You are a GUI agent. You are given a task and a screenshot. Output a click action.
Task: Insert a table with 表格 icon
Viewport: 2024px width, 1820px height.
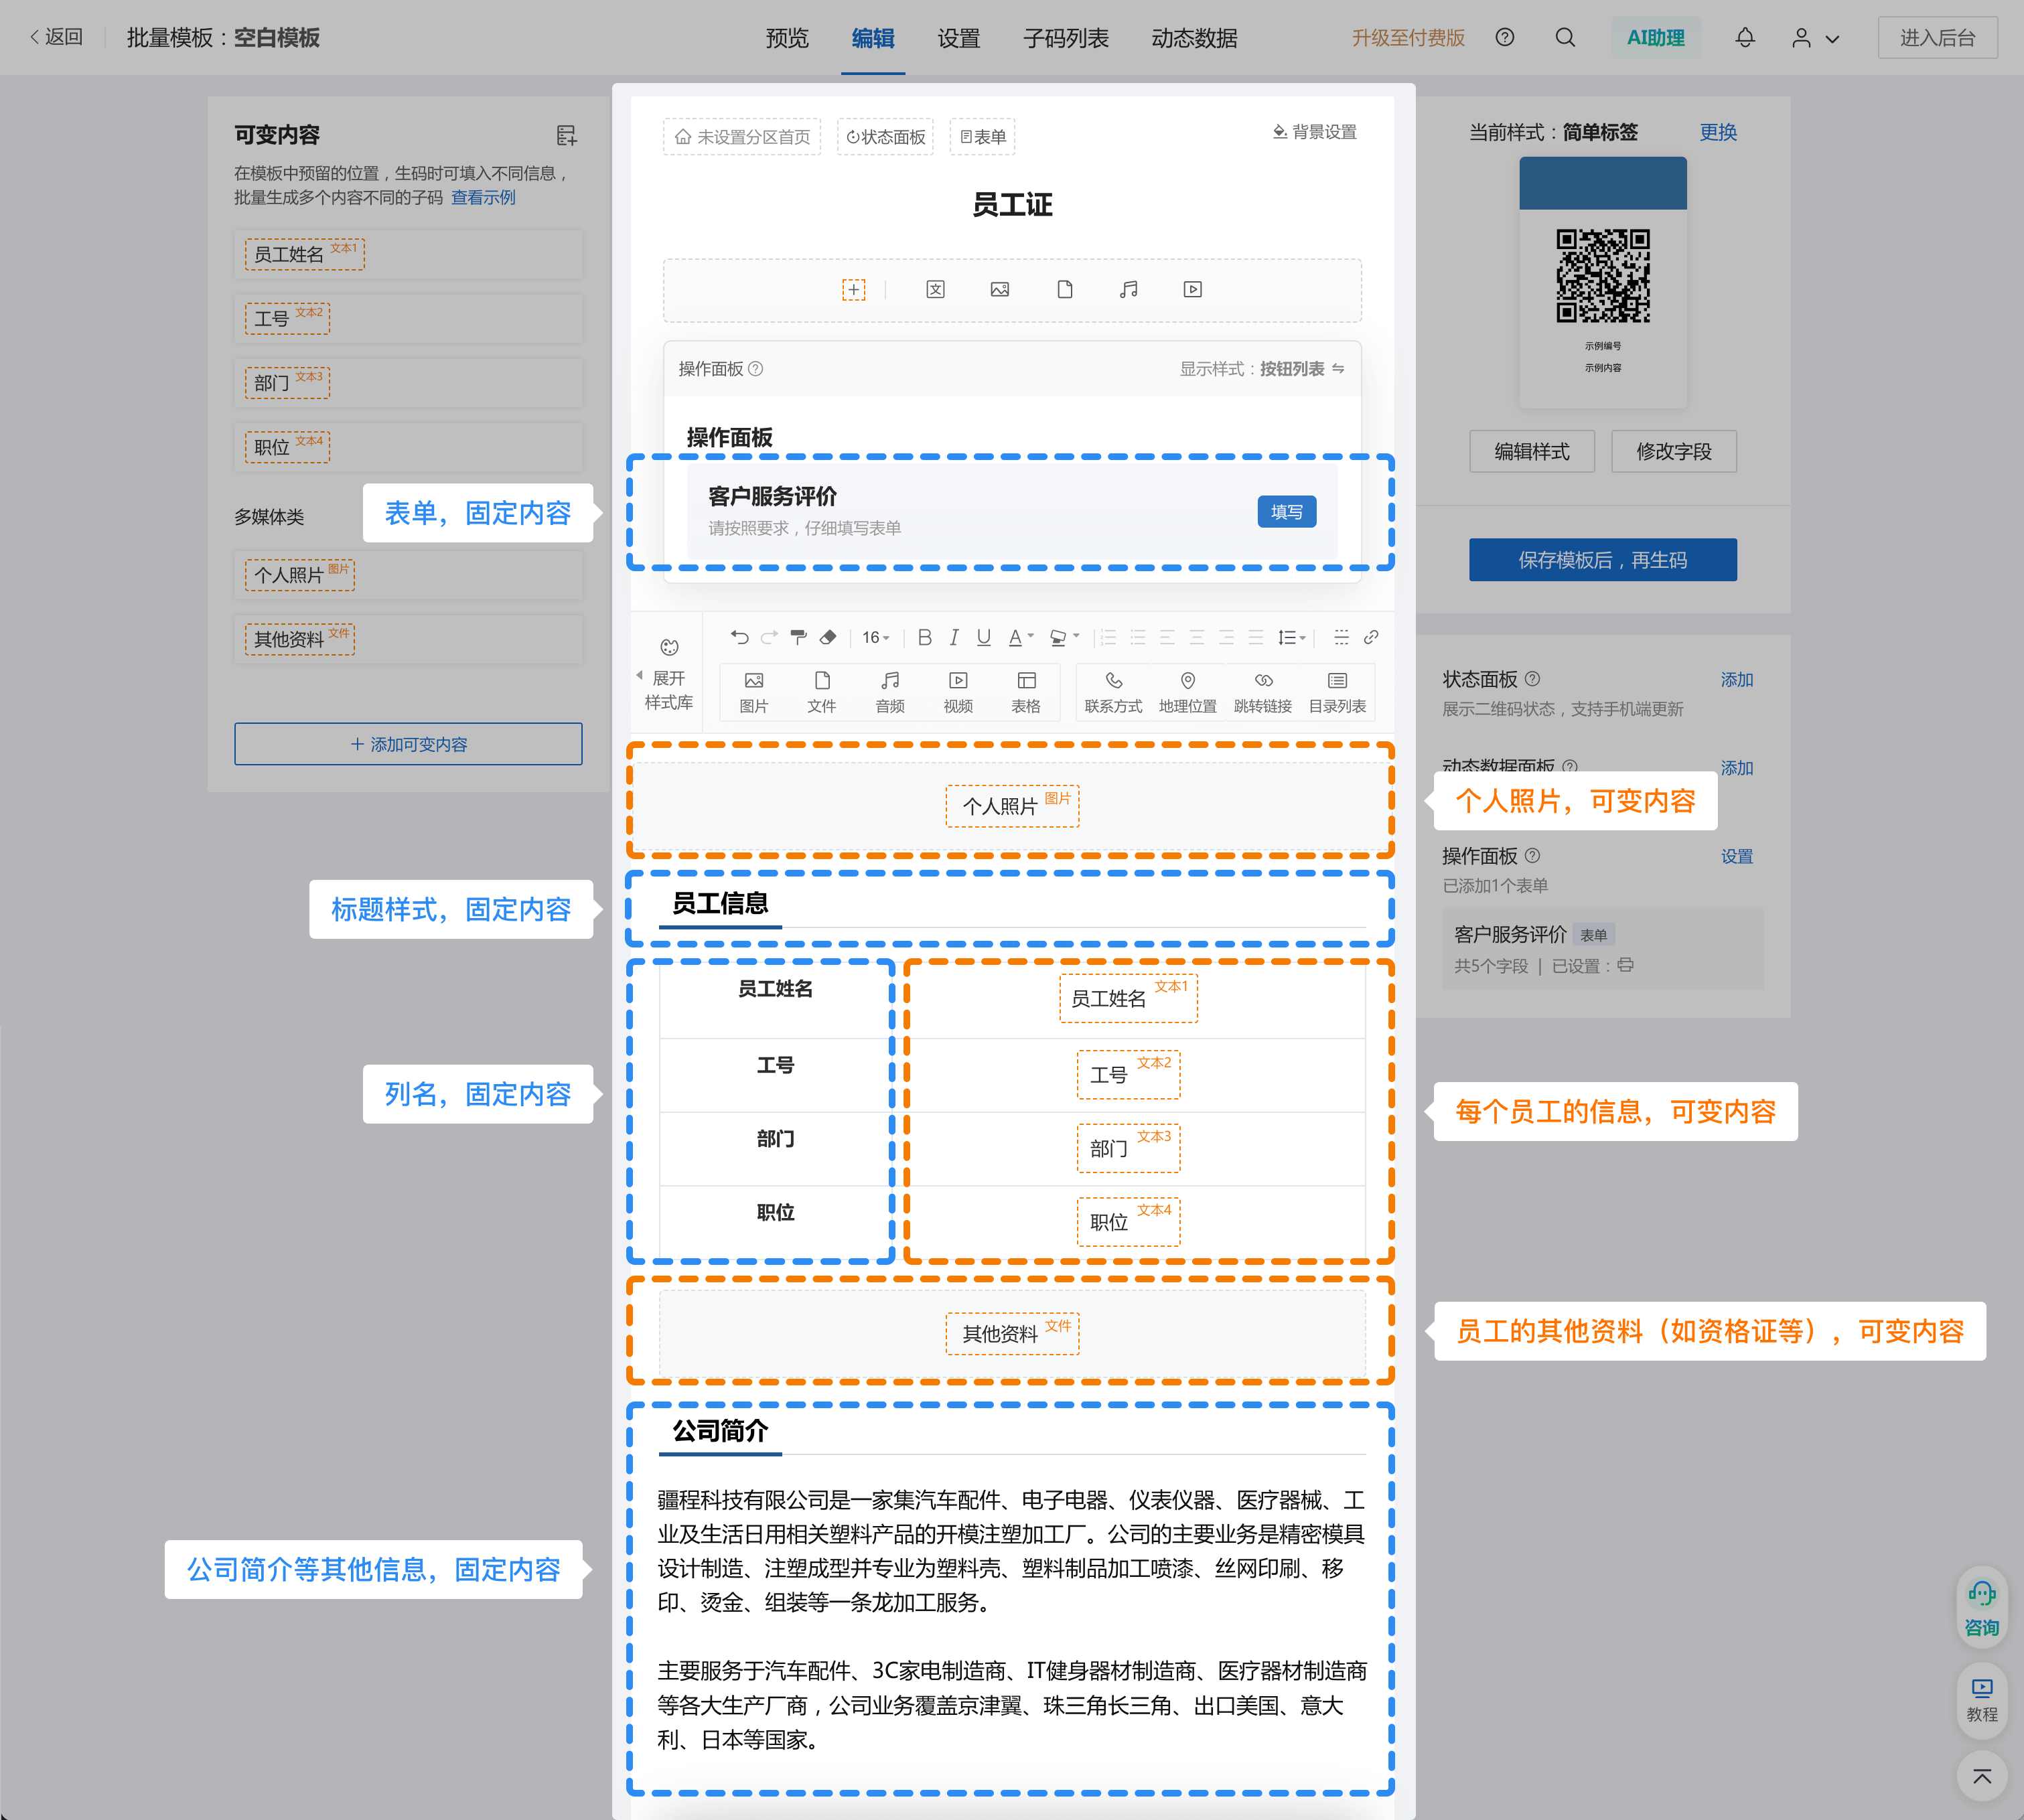(x=1026, y=691)
